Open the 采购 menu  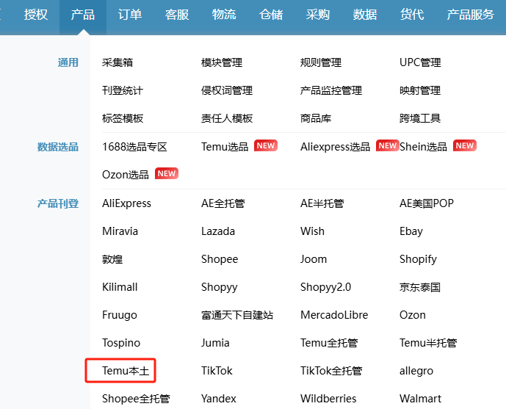pyautogui.click(x=318, y=15)
